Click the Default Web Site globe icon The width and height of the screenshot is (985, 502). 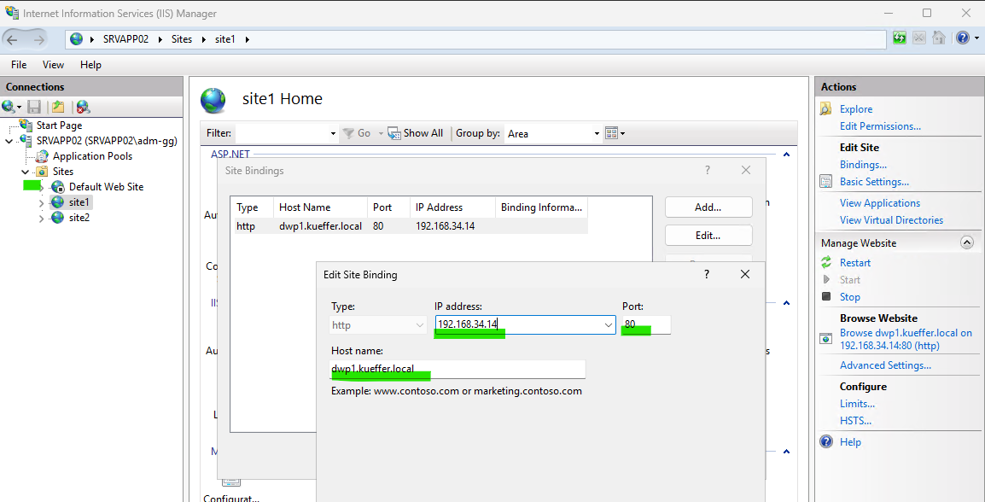pyautogui.click(x=58, y=187)
